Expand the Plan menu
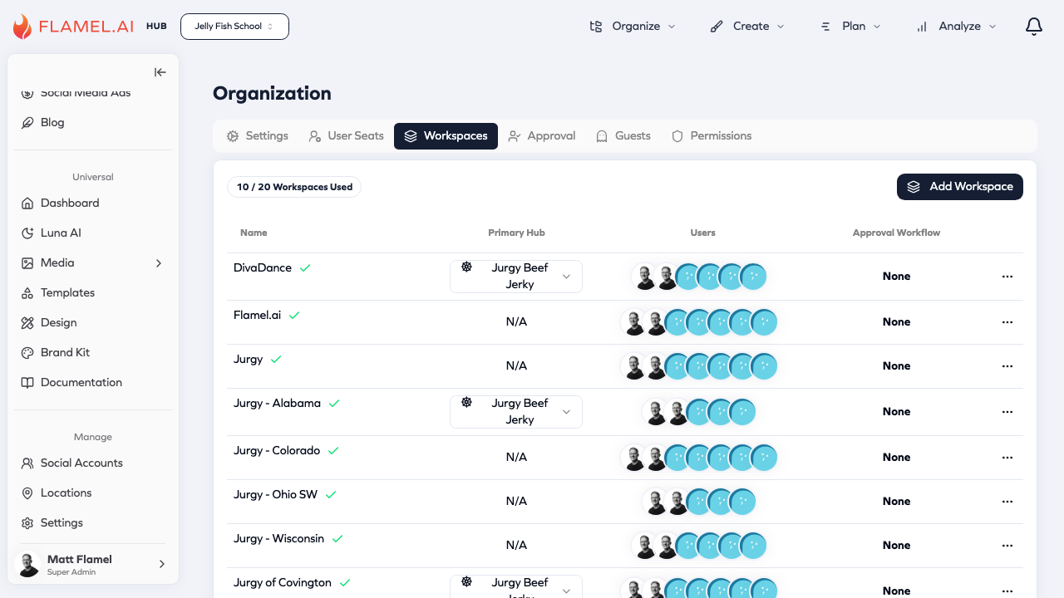Screen dimensions: 1064x598 tap(850, 27)
